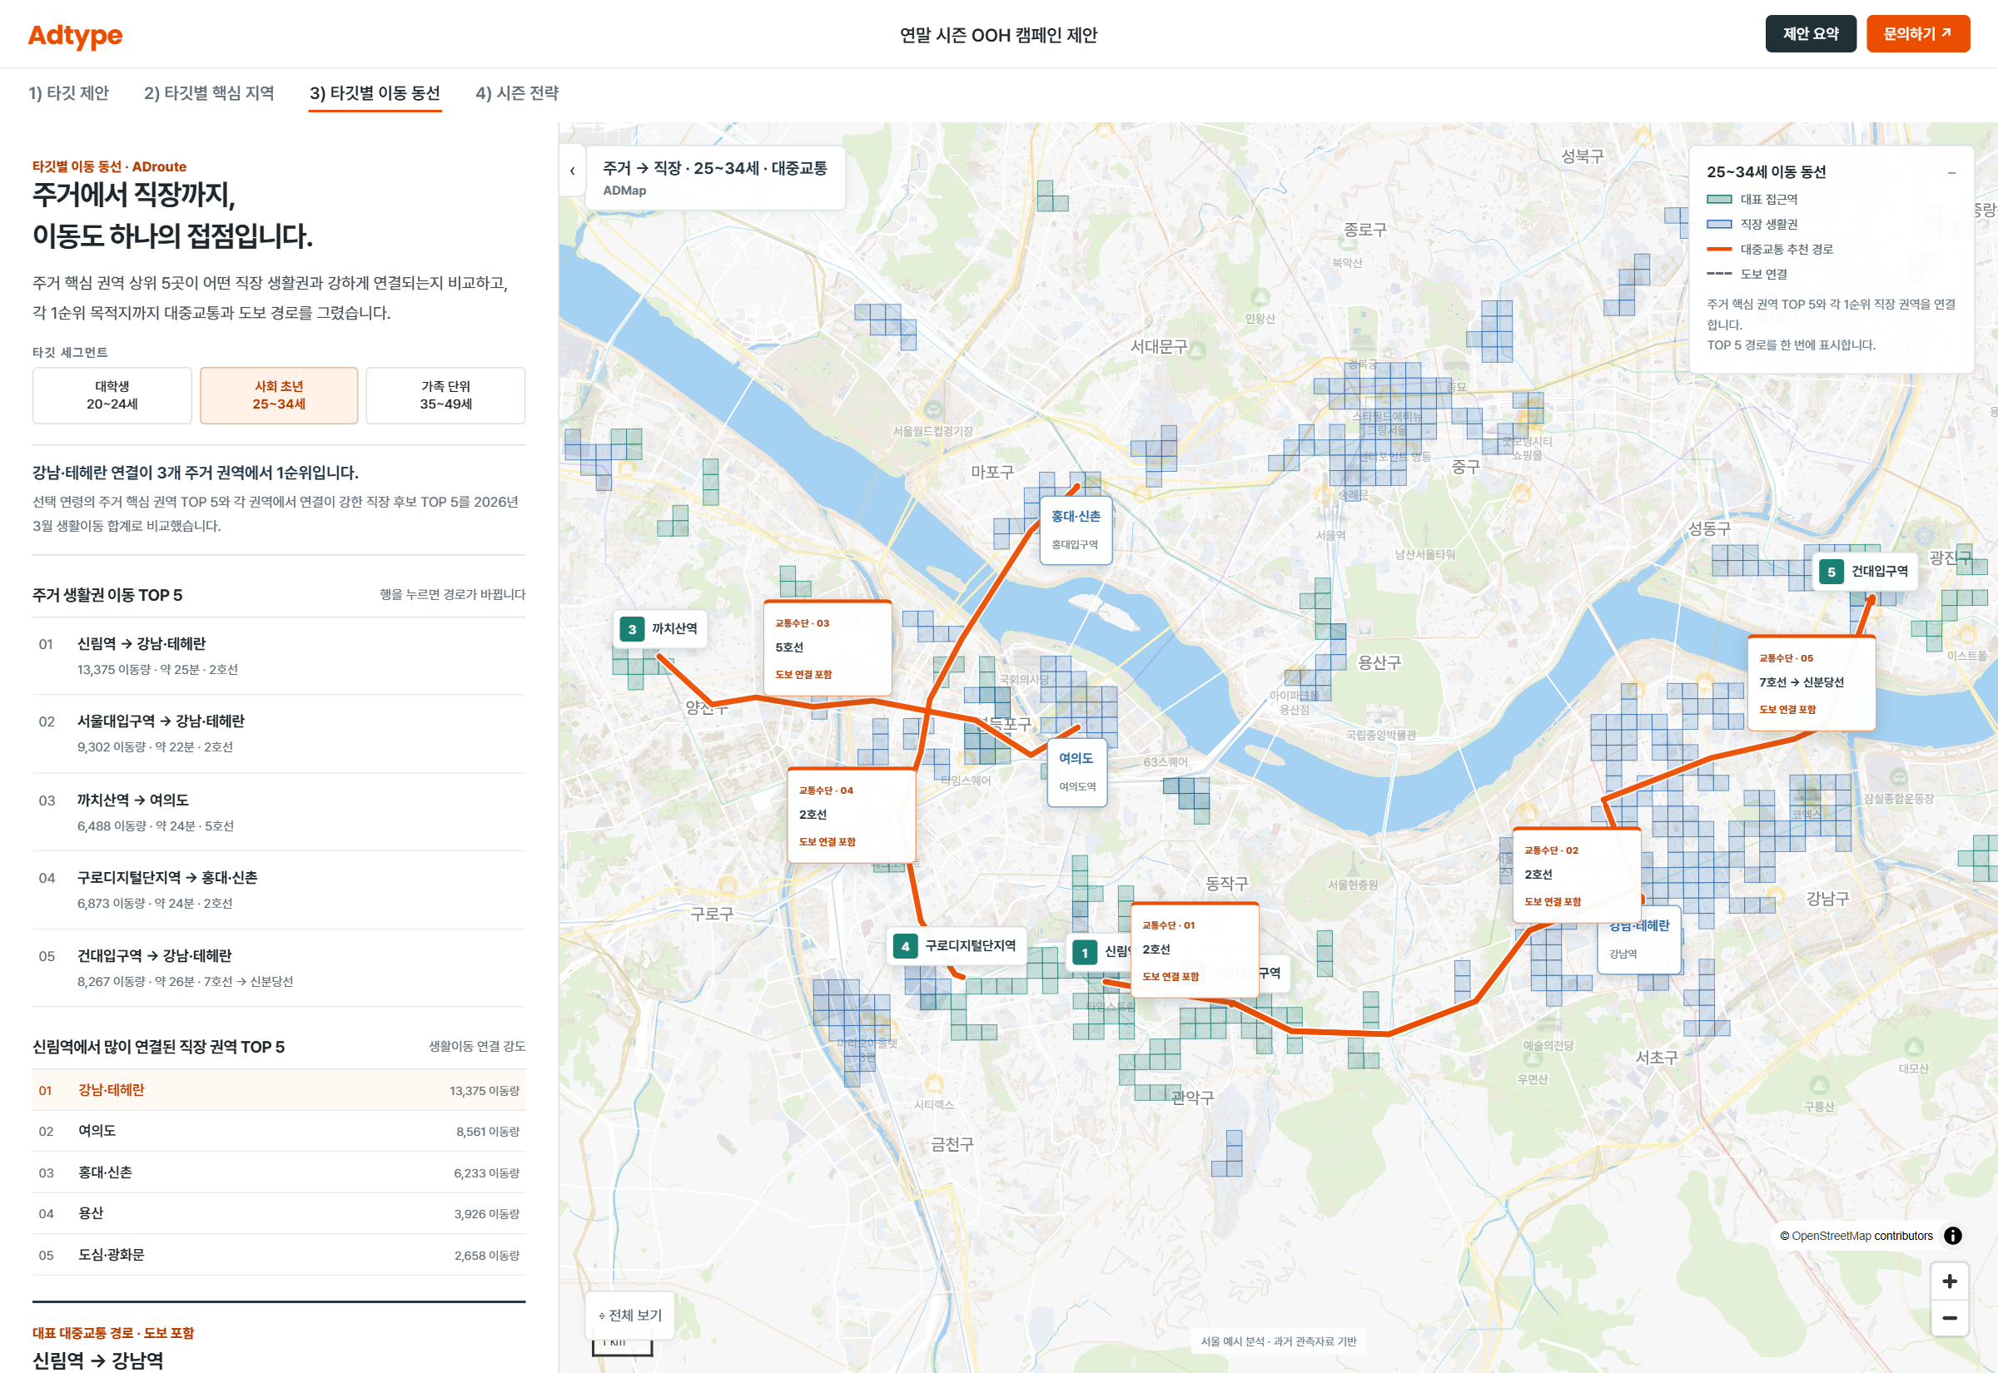The image size is (1998, 1373).
Task: Click the 강남·테헤란 13,375 이동량 row
Action: (279, 1090)
